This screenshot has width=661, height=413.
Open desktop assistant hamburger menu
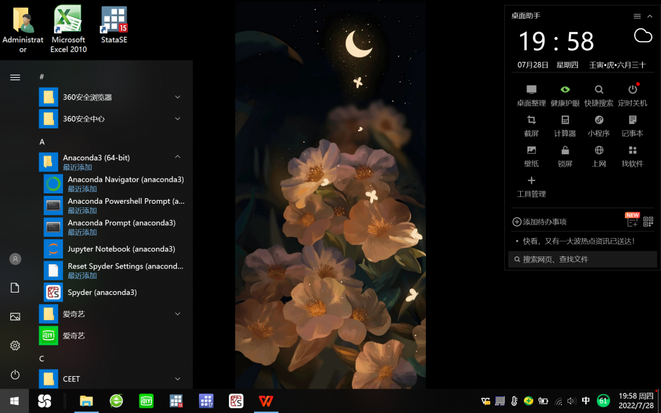coord(637,16)
